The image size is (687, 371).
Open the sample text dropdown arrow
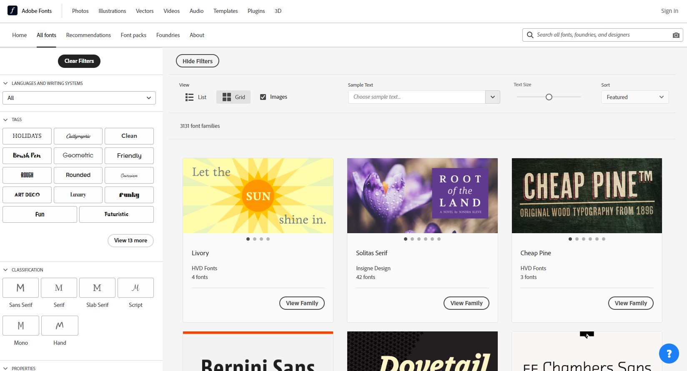click(493, 97)
